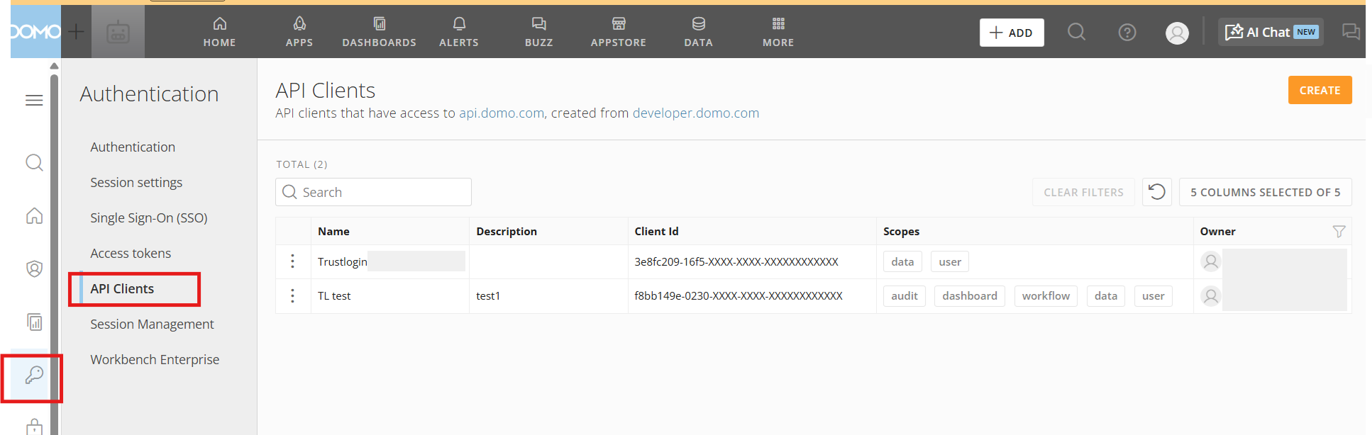
Task: Open the user profile avatar in the header
Action: pos(1178,33)
